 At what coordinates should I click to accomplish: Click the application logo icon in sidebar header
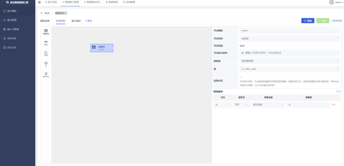click(8, 3)
